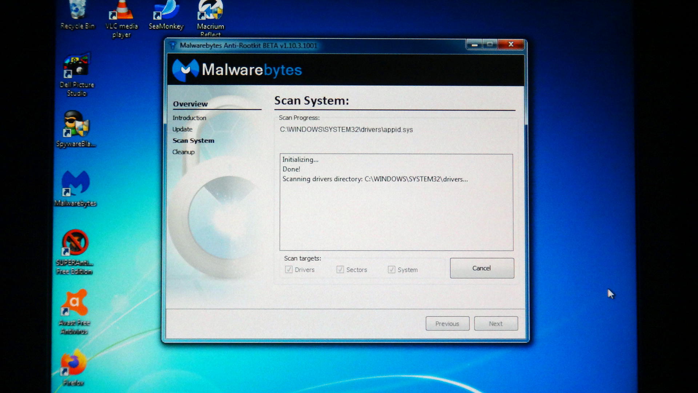This screenshot has height=393, width=698.
Task: Click the 'Scanning drivers directory' log line
Action: click(x=375, y=179)
